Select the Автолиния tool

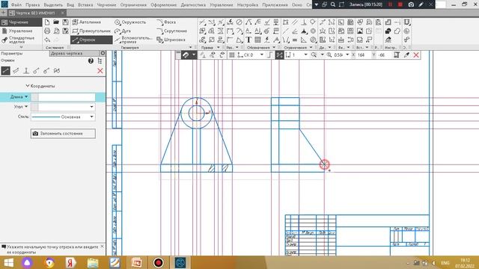click(87, 22)
